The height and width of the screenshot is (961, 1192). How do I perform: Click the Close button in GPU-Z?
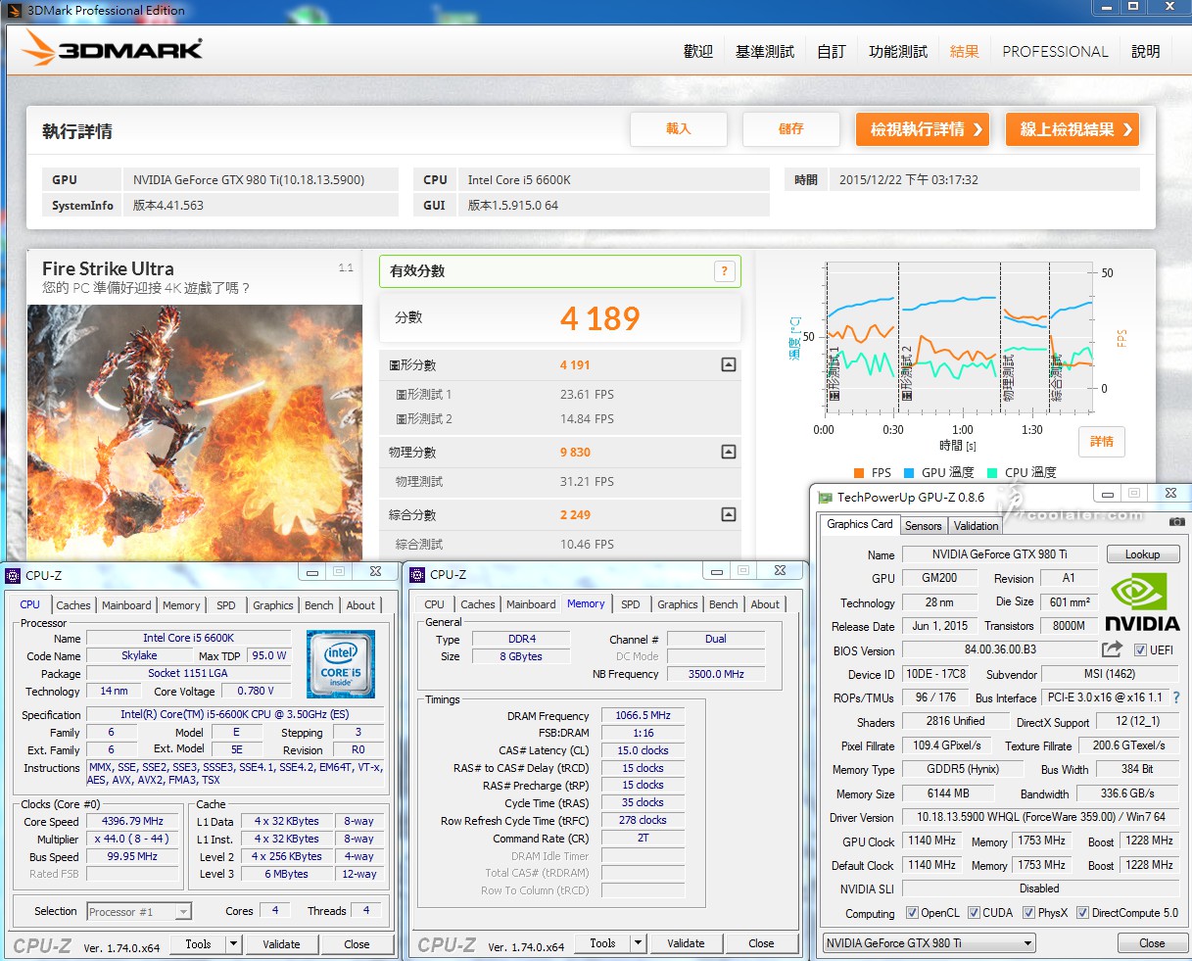tap(1152, 943)
